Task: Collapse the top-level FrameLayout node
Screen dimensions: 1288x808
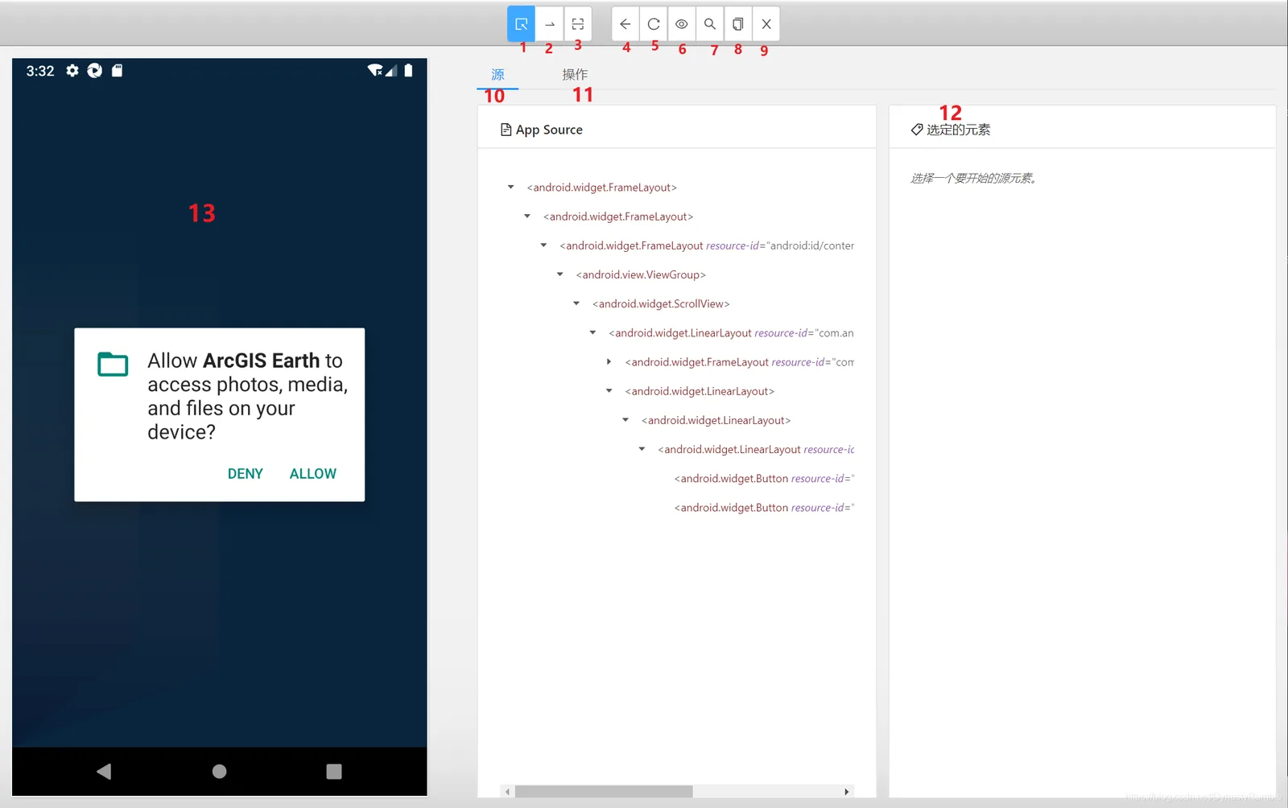Action: (510, 188)
